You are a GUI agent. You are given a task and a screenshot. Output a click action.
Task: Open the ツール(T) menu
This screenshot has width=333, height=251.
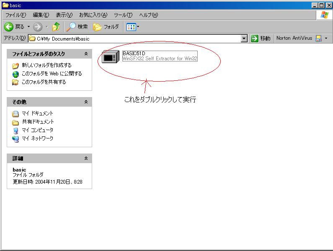tap(123, 15)
